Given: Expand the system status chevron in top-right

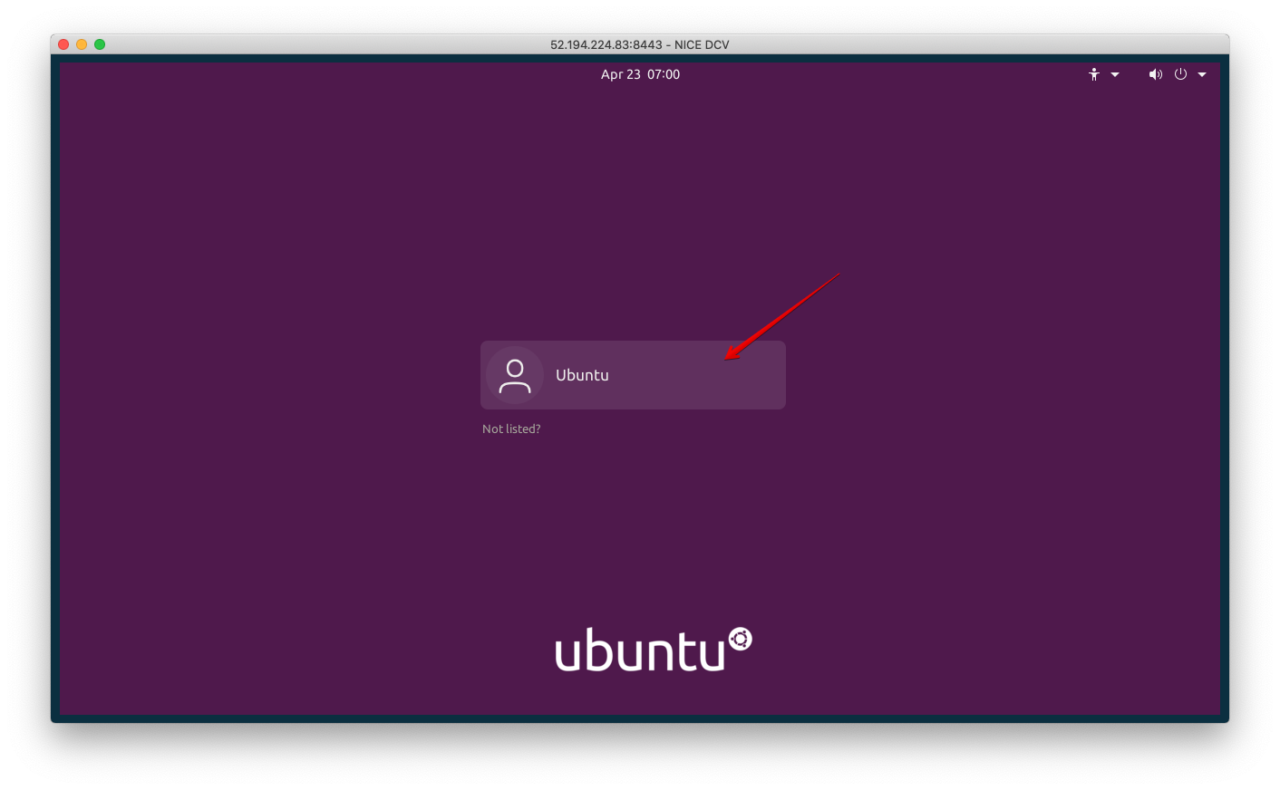Looking at the screenshot, I should tap(1203, 74).
